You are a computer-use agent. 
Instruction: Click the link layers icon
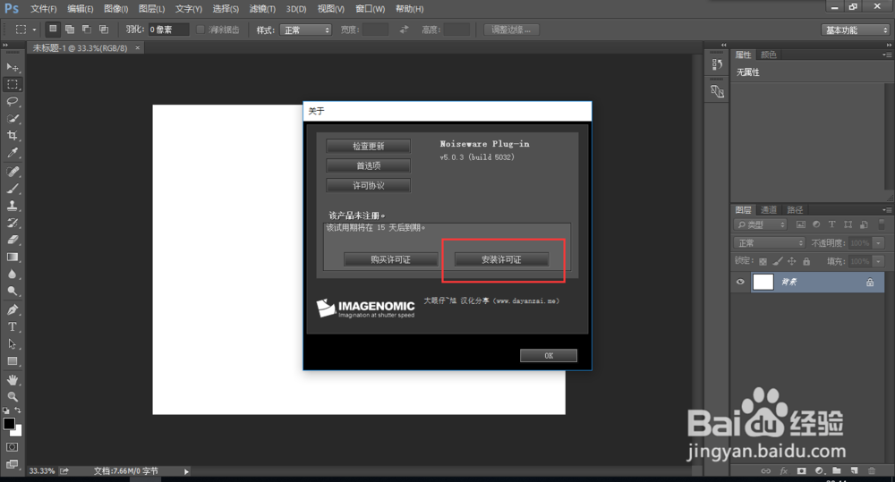pyautogui.click(x=765, y=471)
